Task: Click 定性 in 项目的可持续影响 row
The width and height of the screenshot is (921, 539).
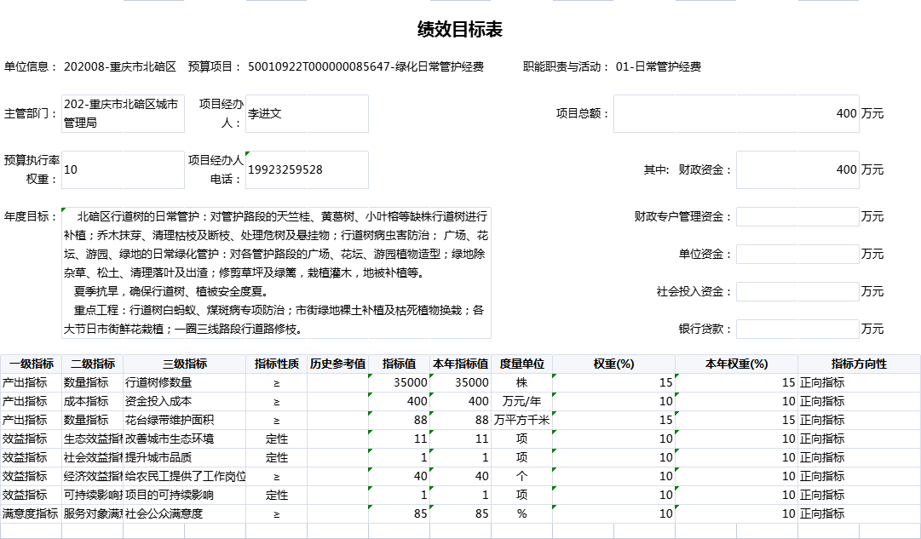Action: click(277, 496)
